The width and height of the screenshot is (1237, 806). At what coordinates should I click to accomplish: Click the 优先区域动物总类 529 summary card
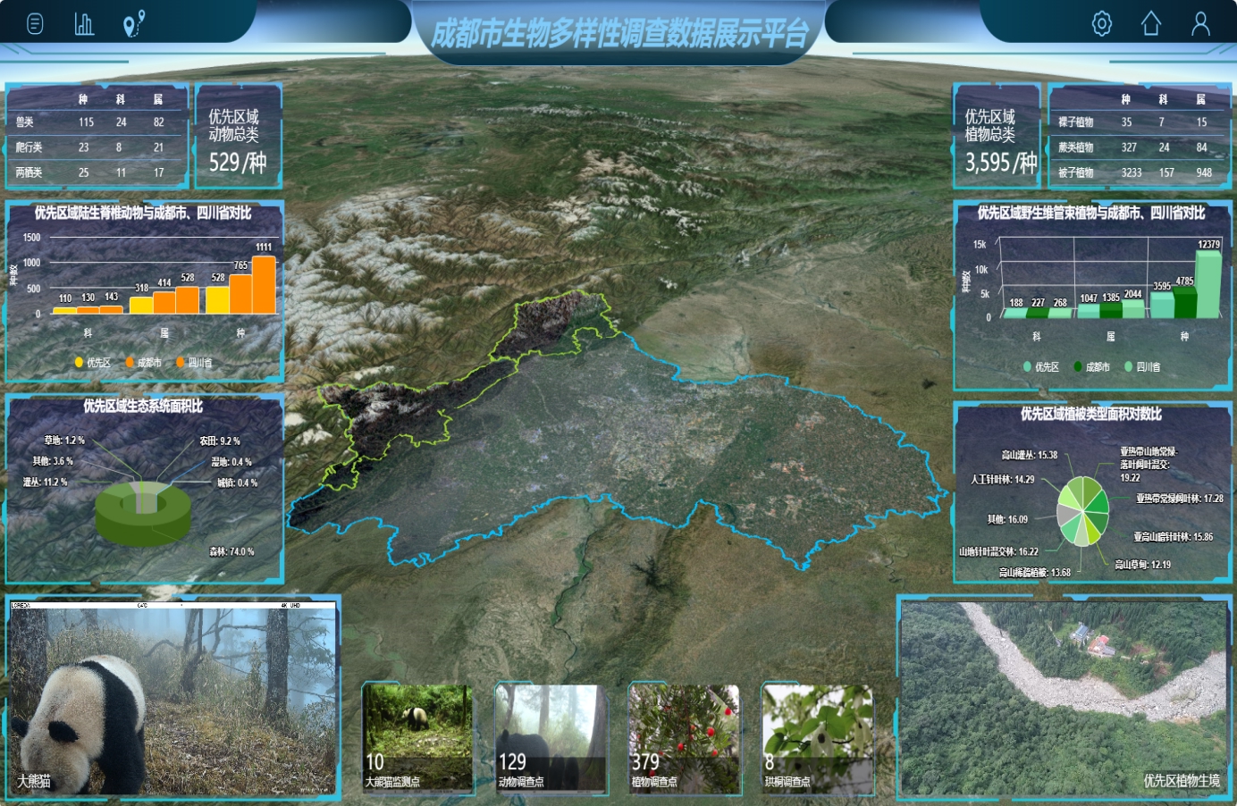(238, 136)
